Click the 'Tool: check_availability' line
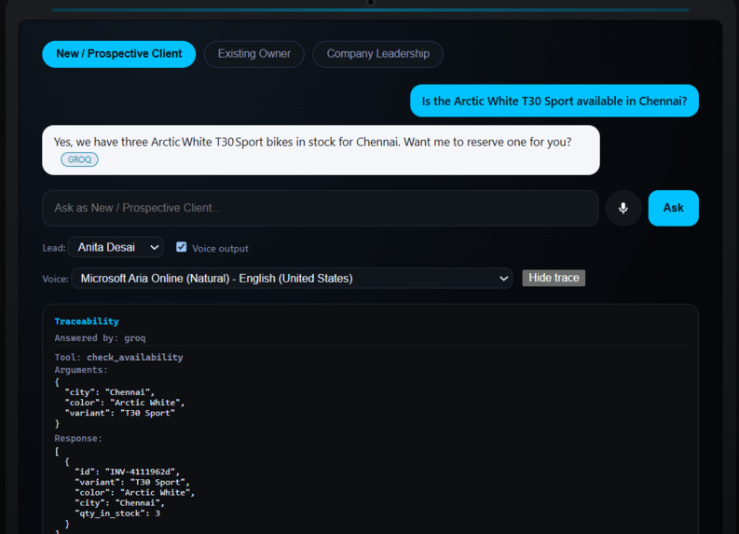This screenshot has width=739, height=534. point(118,357)
